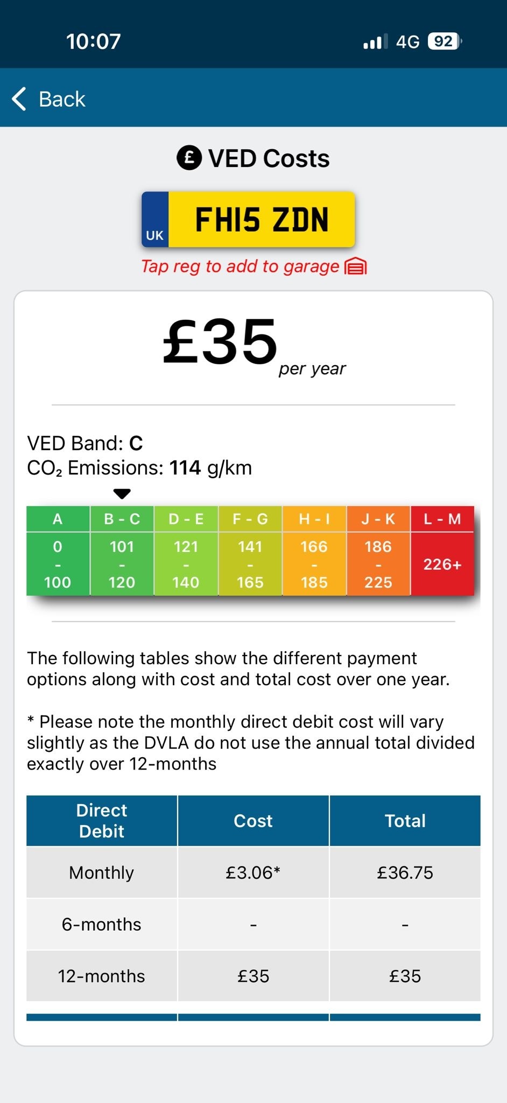Tap the £3.06* monthly cost cell
Screen dimensions: 507x1103
(253, 872)
